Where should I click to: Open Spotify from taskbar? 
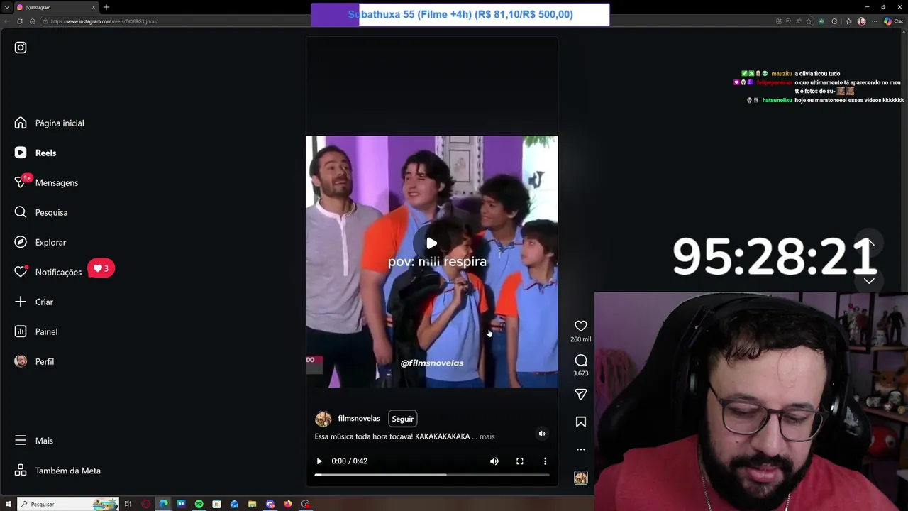[199, 504]
